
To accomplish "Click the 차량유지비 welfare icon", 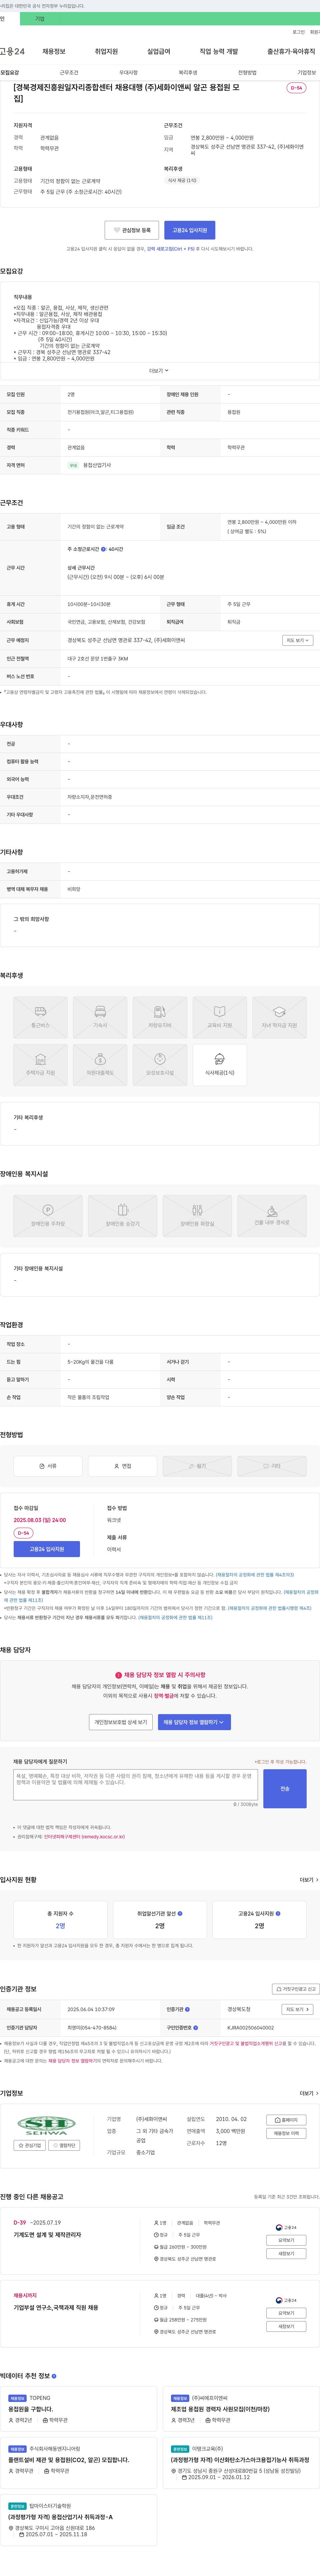I will tap(160, 1017).
